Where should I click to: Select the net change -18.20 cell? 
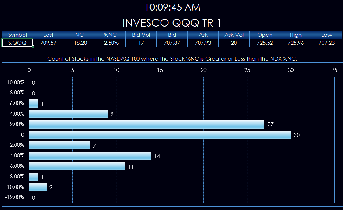(x=79, y=43)
